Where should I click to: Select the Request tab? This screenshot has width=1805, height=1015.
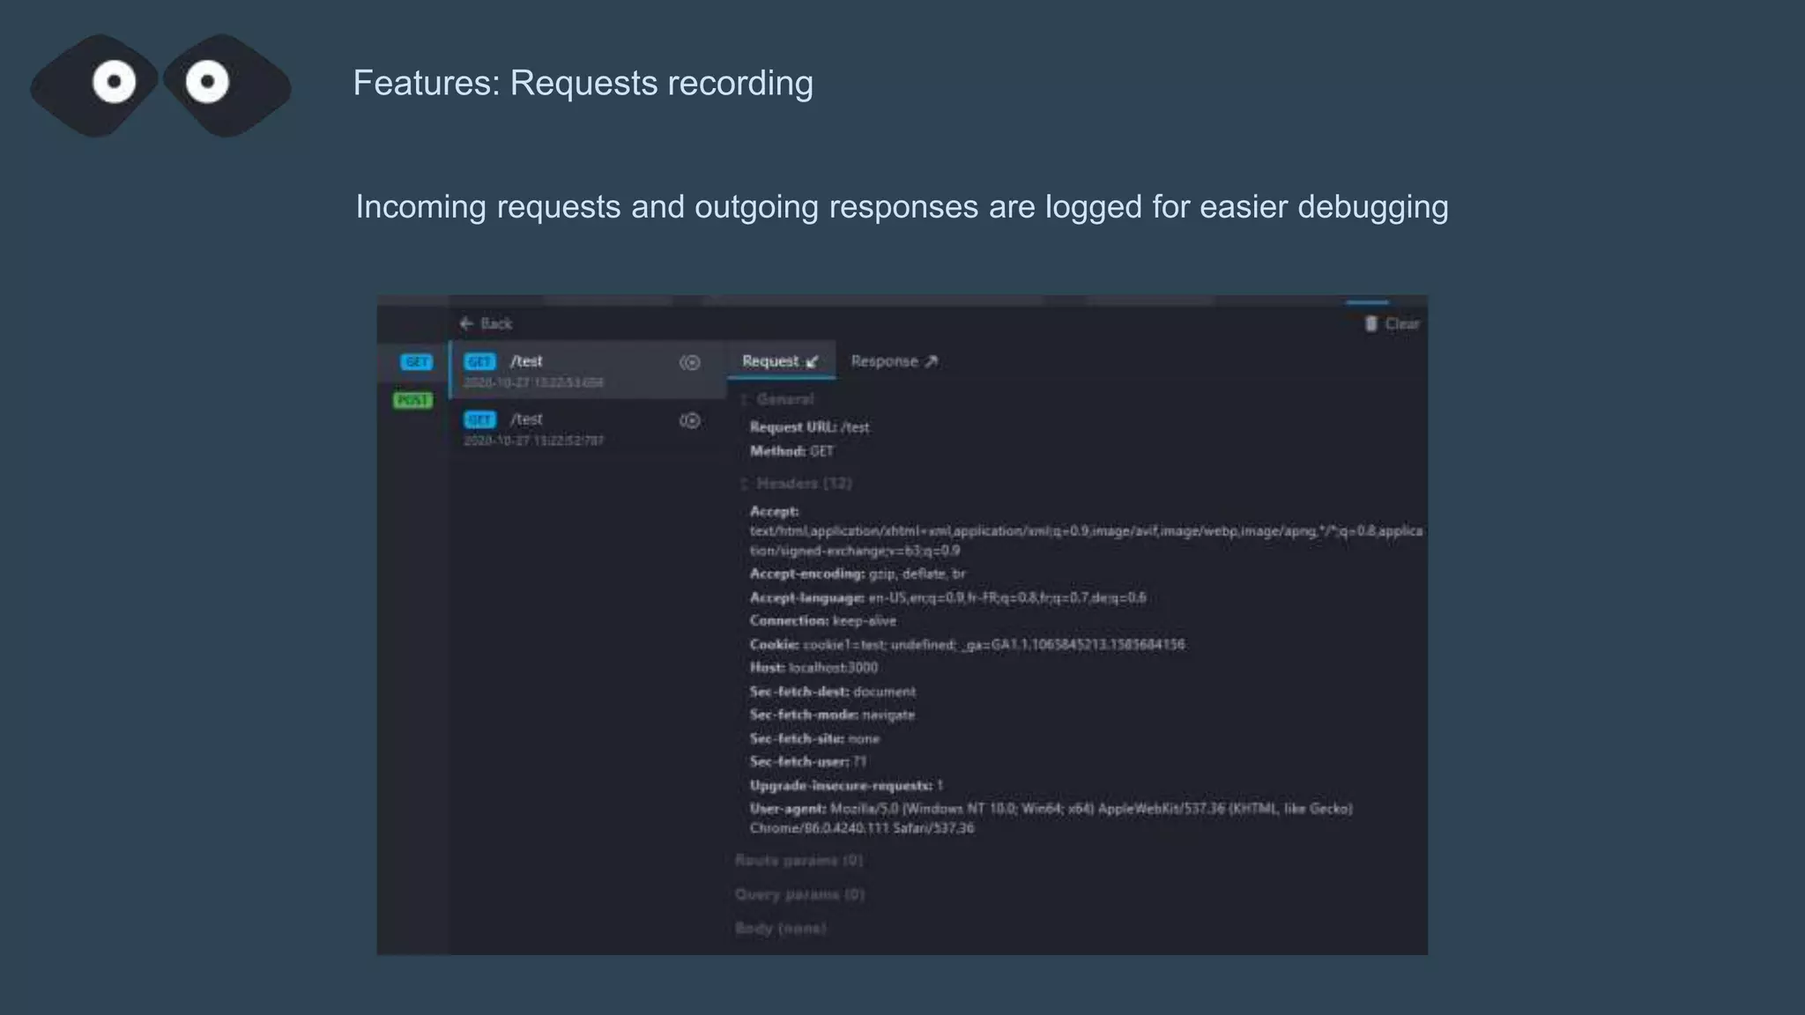pyautogui.click(x=780, y=361)
